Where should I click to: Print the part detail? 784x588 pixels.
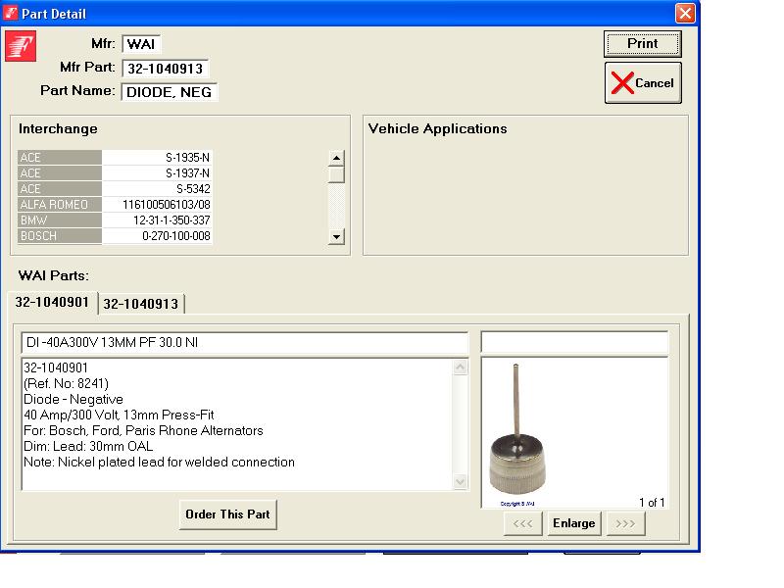[x=643, y=44]
